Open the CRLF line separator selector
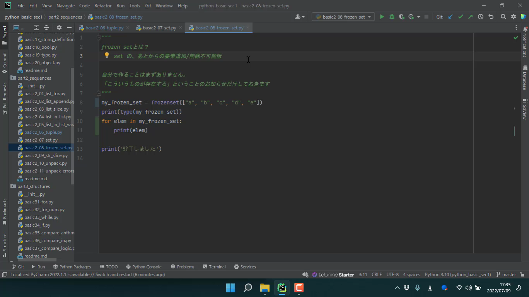Viewport: 529px width, 297px height. 376,275
